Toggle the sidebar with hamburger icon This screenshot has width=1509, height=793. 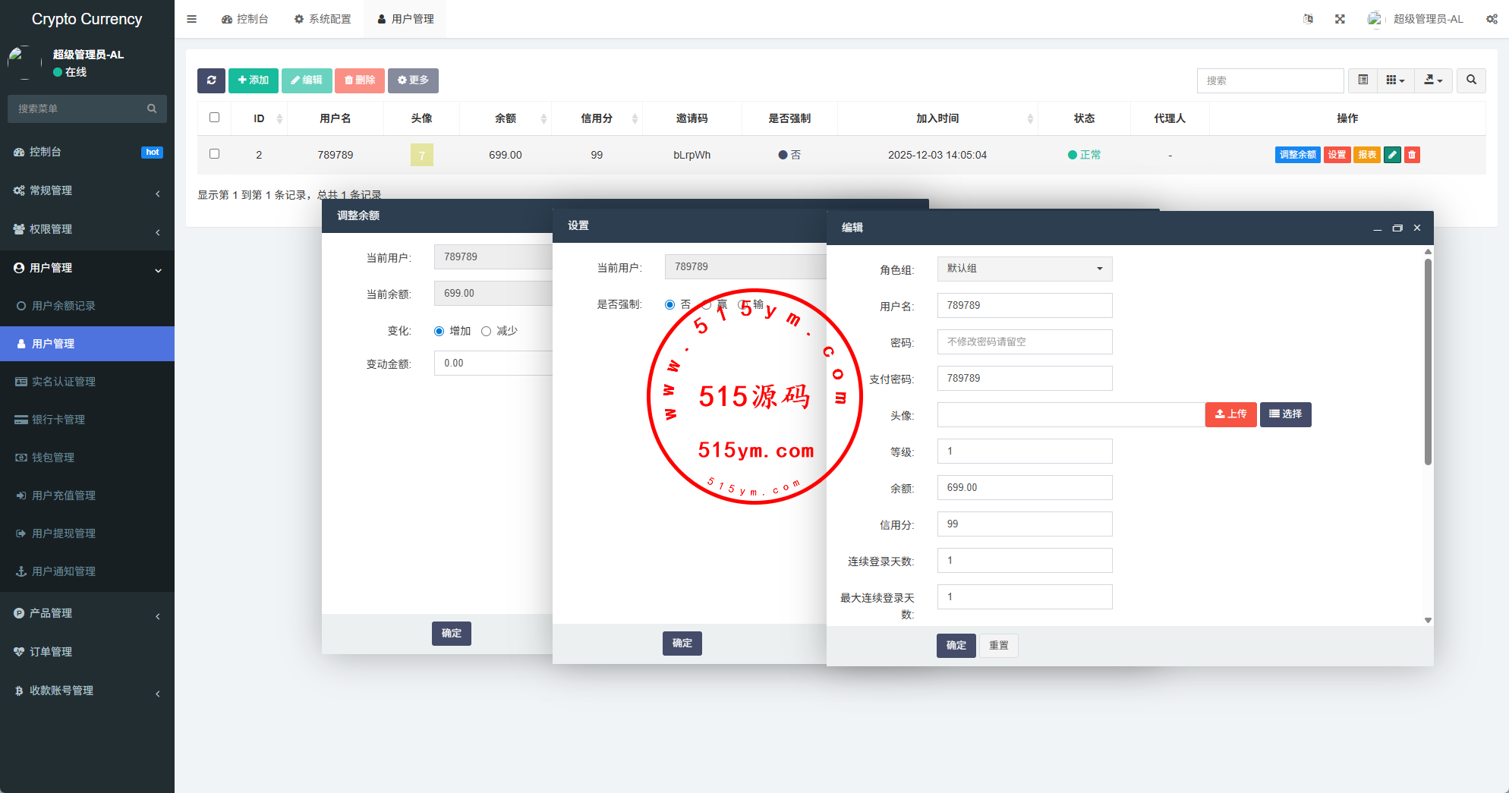point(192,19)
